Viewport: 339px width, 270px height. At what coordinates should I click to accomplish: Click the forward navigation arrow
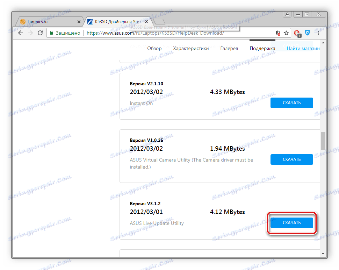30,33
